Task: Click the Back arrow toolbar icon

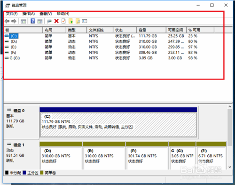Action: pyautogui.click(x=7, y=21)
